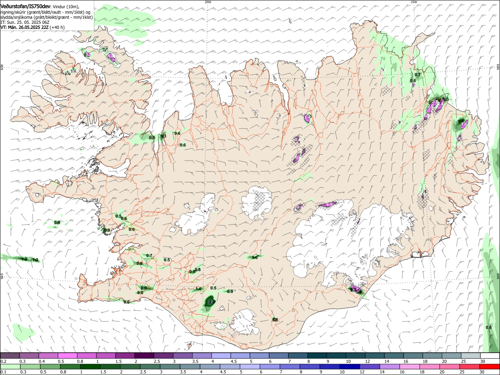The height and width of the screenshot is (375, 500).
Task: Pick the royal blue 8 swatch in lower legend
Action: click(310, 366)
